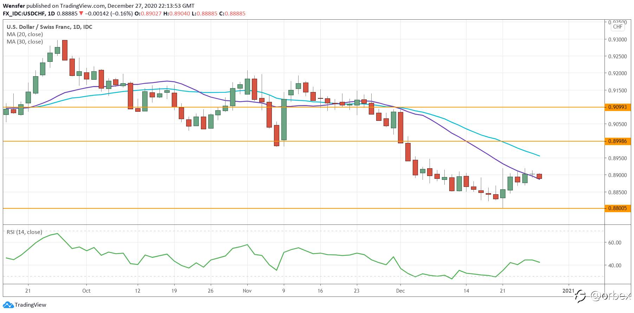
Task: Click the latest red candlestick
Action: click(539, 176)
